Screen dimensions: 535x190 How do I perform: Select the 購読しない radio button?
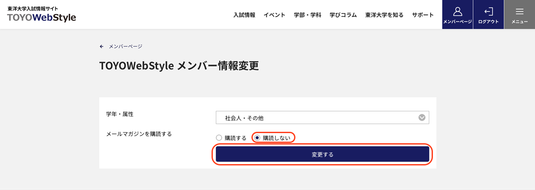click(x=257, y=138)
